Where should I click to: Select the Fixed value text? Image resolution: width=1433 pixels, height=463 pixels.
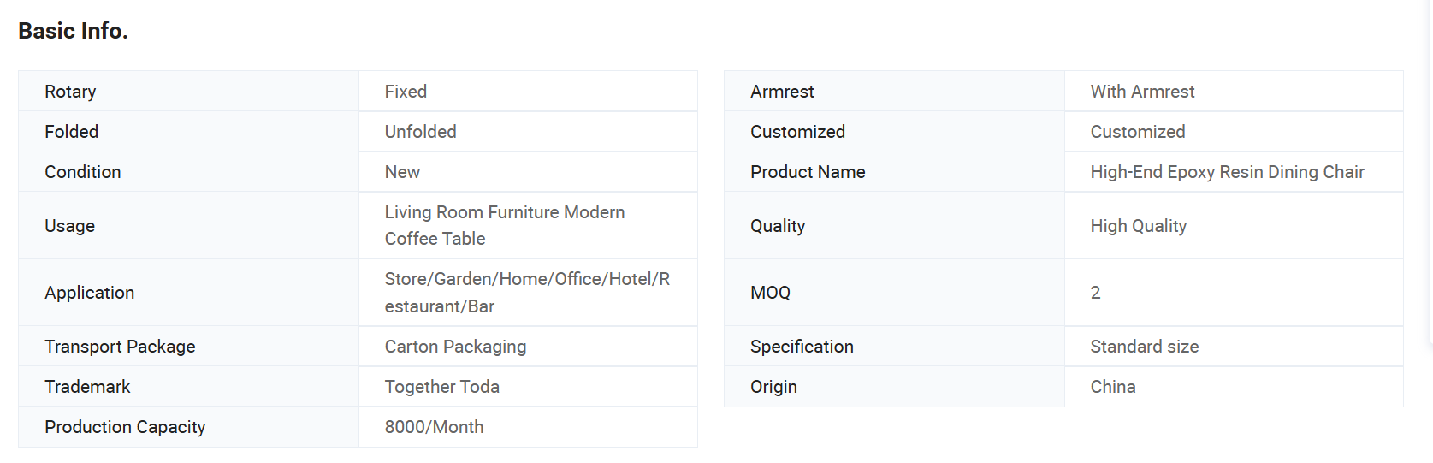(x=406, y=92)
